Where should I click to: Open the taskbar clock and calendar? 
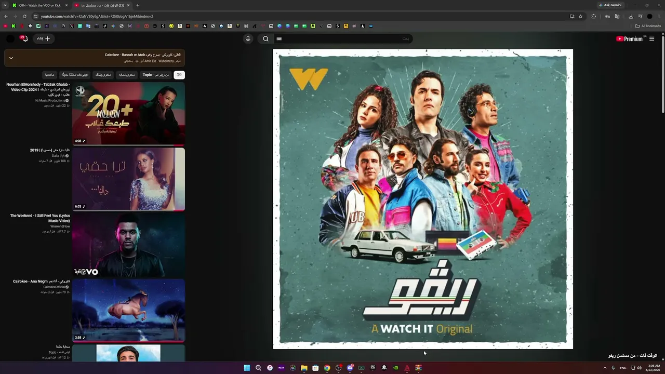coord(653,368)
